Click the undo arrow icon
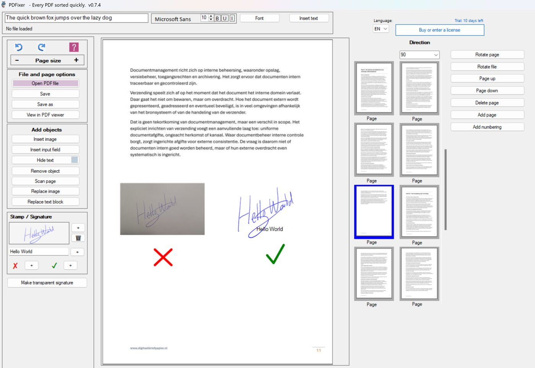The image size is (535, 368). [19, 47]
